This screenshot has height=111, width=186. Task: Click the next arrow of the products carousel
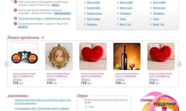coord(179,64)
